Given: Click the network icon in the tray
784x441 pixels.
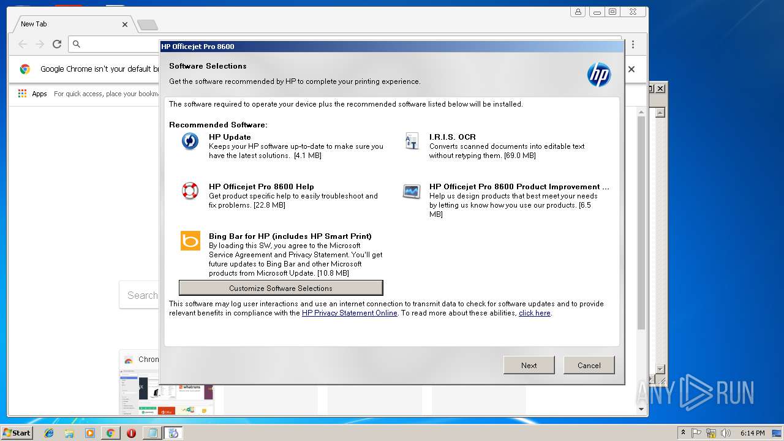Looking at the screenshot, I should pos(711,433).
